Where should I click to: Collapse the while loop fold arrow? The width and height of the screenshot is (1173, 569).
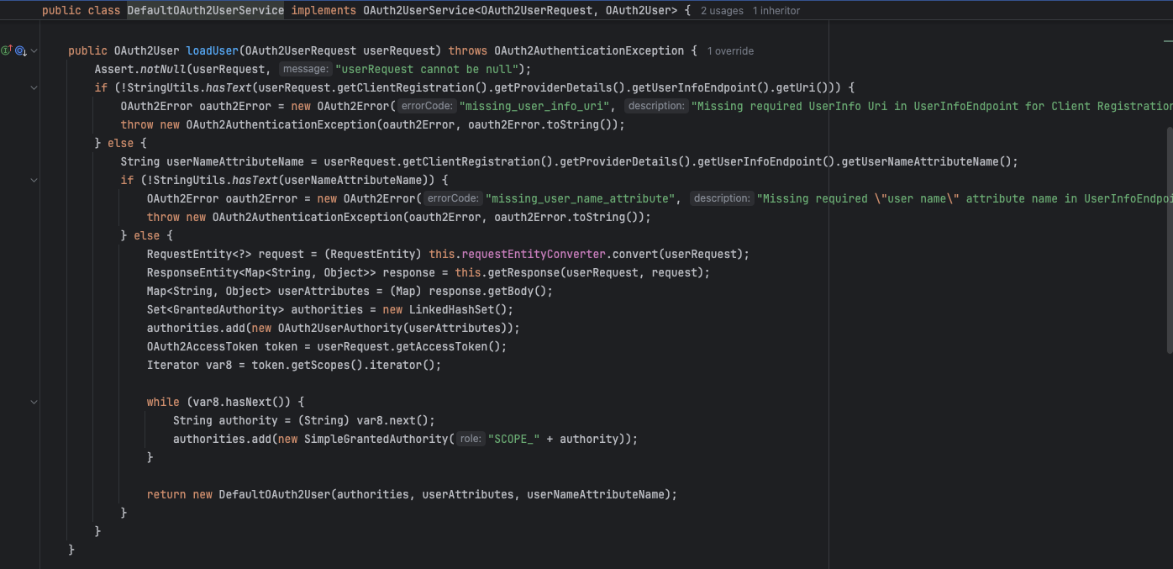(34, 402)
